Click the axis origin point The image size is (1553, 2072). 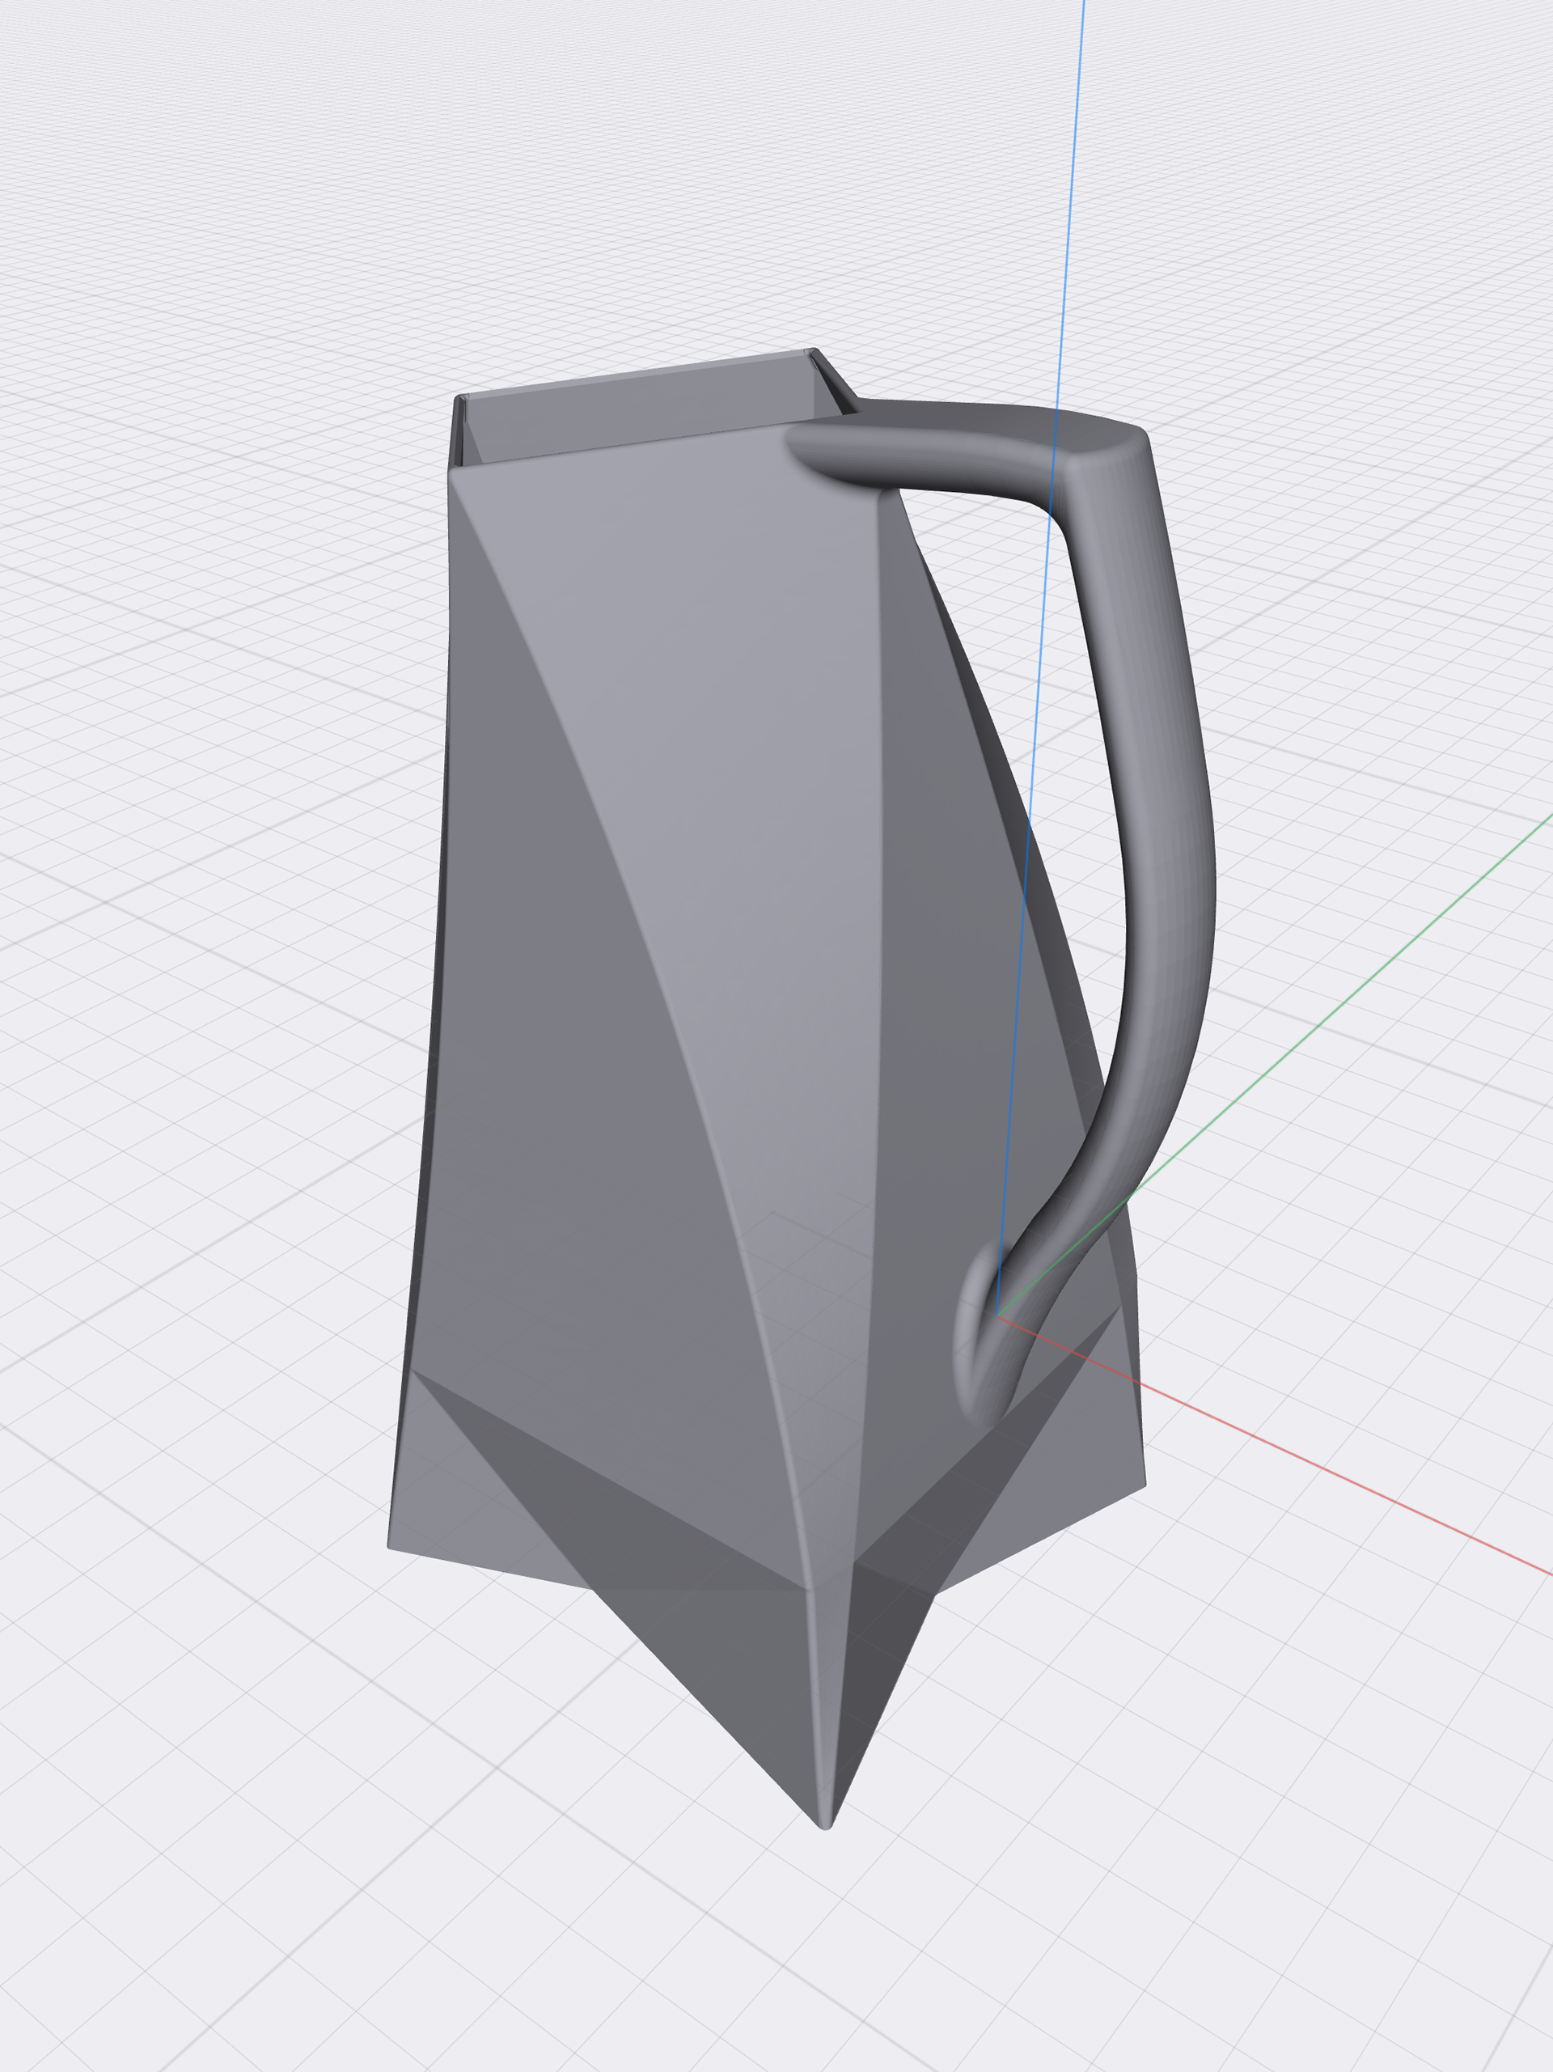pyautogui.click(x=997, y=1316)
